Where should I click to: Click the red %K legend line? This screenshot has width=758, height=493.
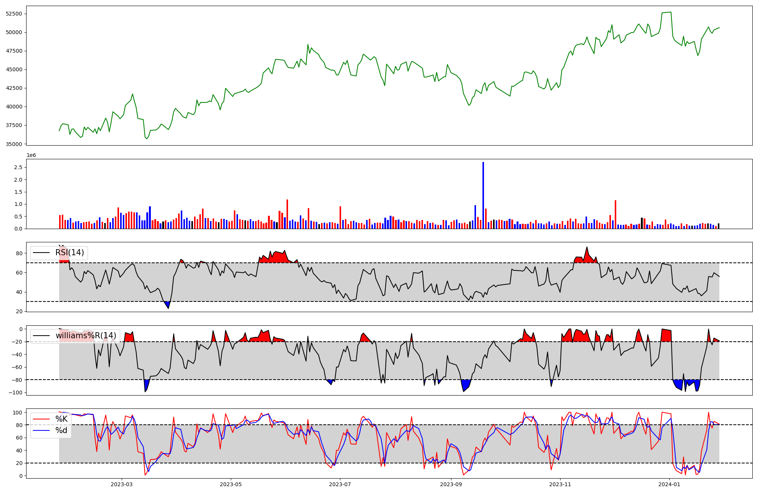[x=42, y=419]
